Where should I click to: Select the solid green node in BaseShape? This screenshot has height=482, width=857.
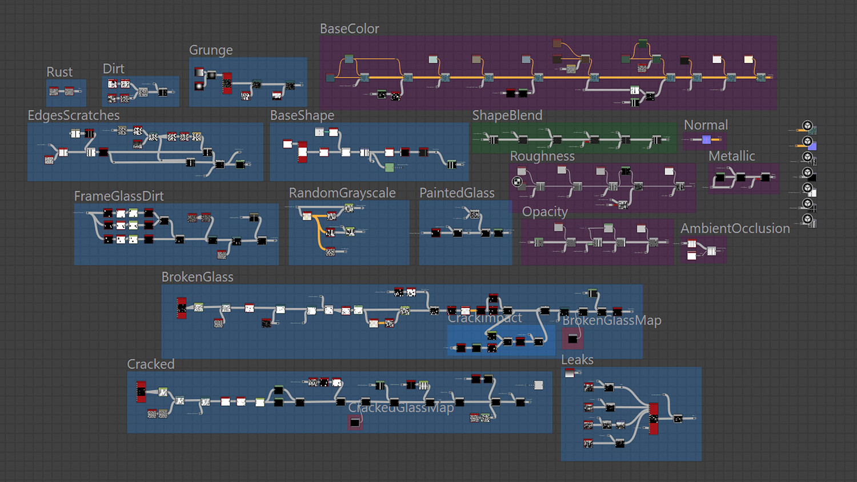[x=389, y=167]
